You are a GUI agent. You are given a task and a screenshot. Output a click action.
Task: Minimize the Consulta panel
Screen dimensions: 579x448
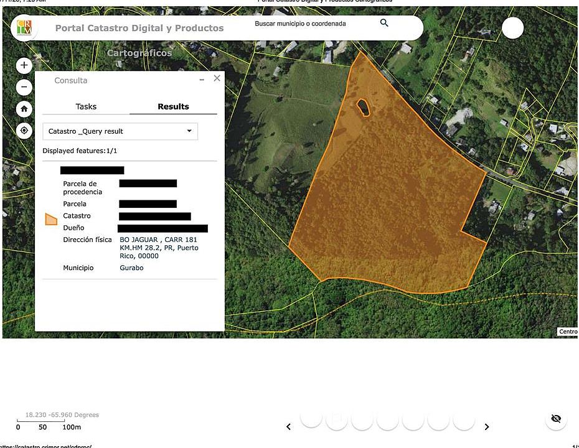(202, 80)
